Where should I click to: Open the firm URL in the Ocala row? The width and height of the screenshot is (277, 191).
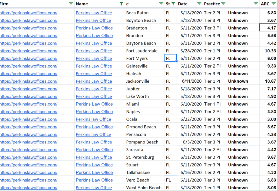click(x=29, y=119)
